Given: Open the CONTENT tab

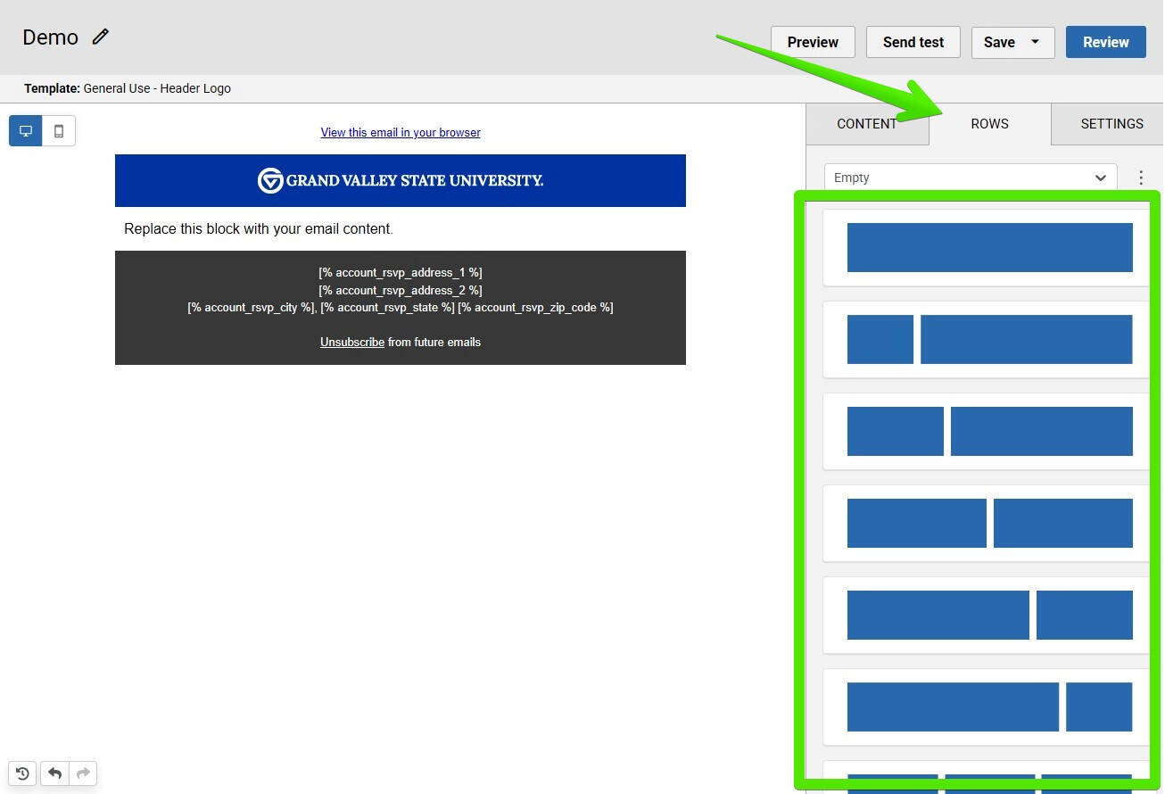Looking at the screenshot, I should (866, 124).
